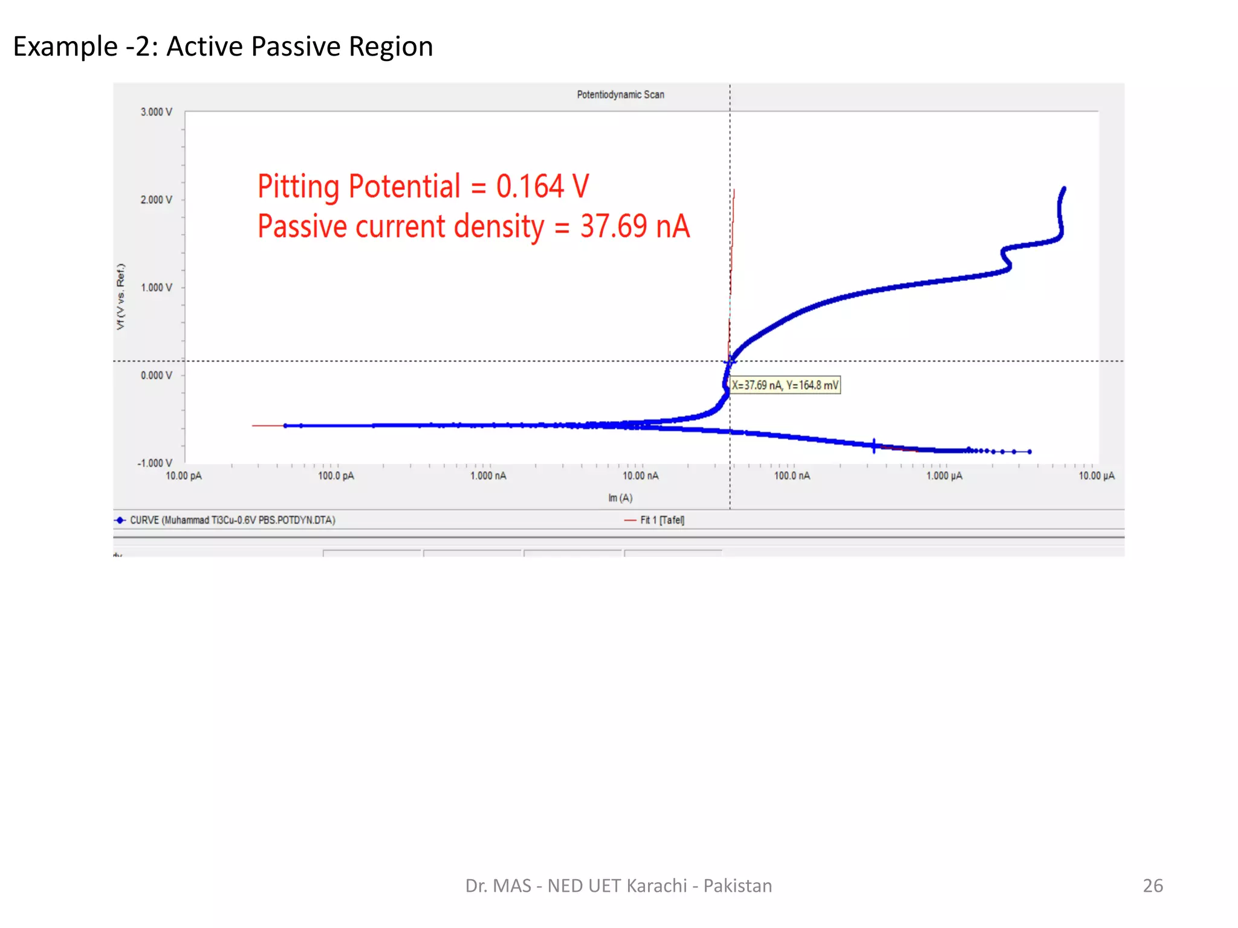Click the last data point on cathodic curve
This screenshot has height=928, width=1238.
coord(1029,451)
